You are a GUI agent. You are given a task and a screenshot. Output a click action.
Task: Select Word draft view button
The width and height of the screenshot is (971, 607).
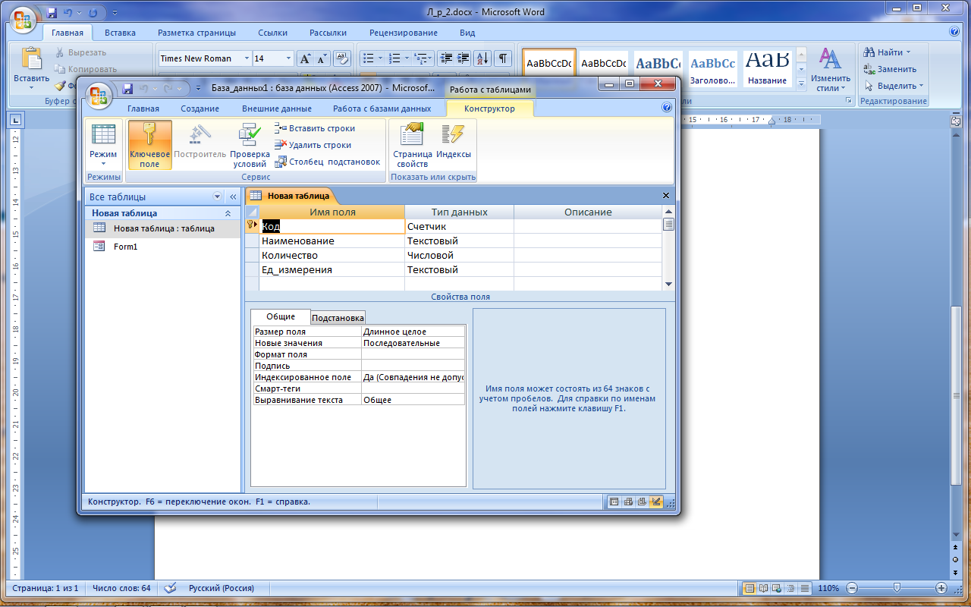pos(805,588)
